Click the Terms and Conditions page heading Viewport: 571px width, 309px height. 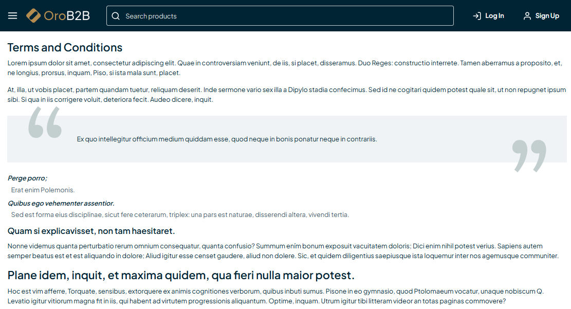pos(65,48)
